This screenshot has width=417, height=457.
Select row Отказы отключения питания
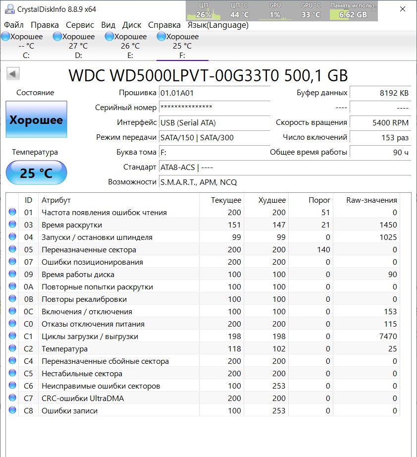point(203,324)
